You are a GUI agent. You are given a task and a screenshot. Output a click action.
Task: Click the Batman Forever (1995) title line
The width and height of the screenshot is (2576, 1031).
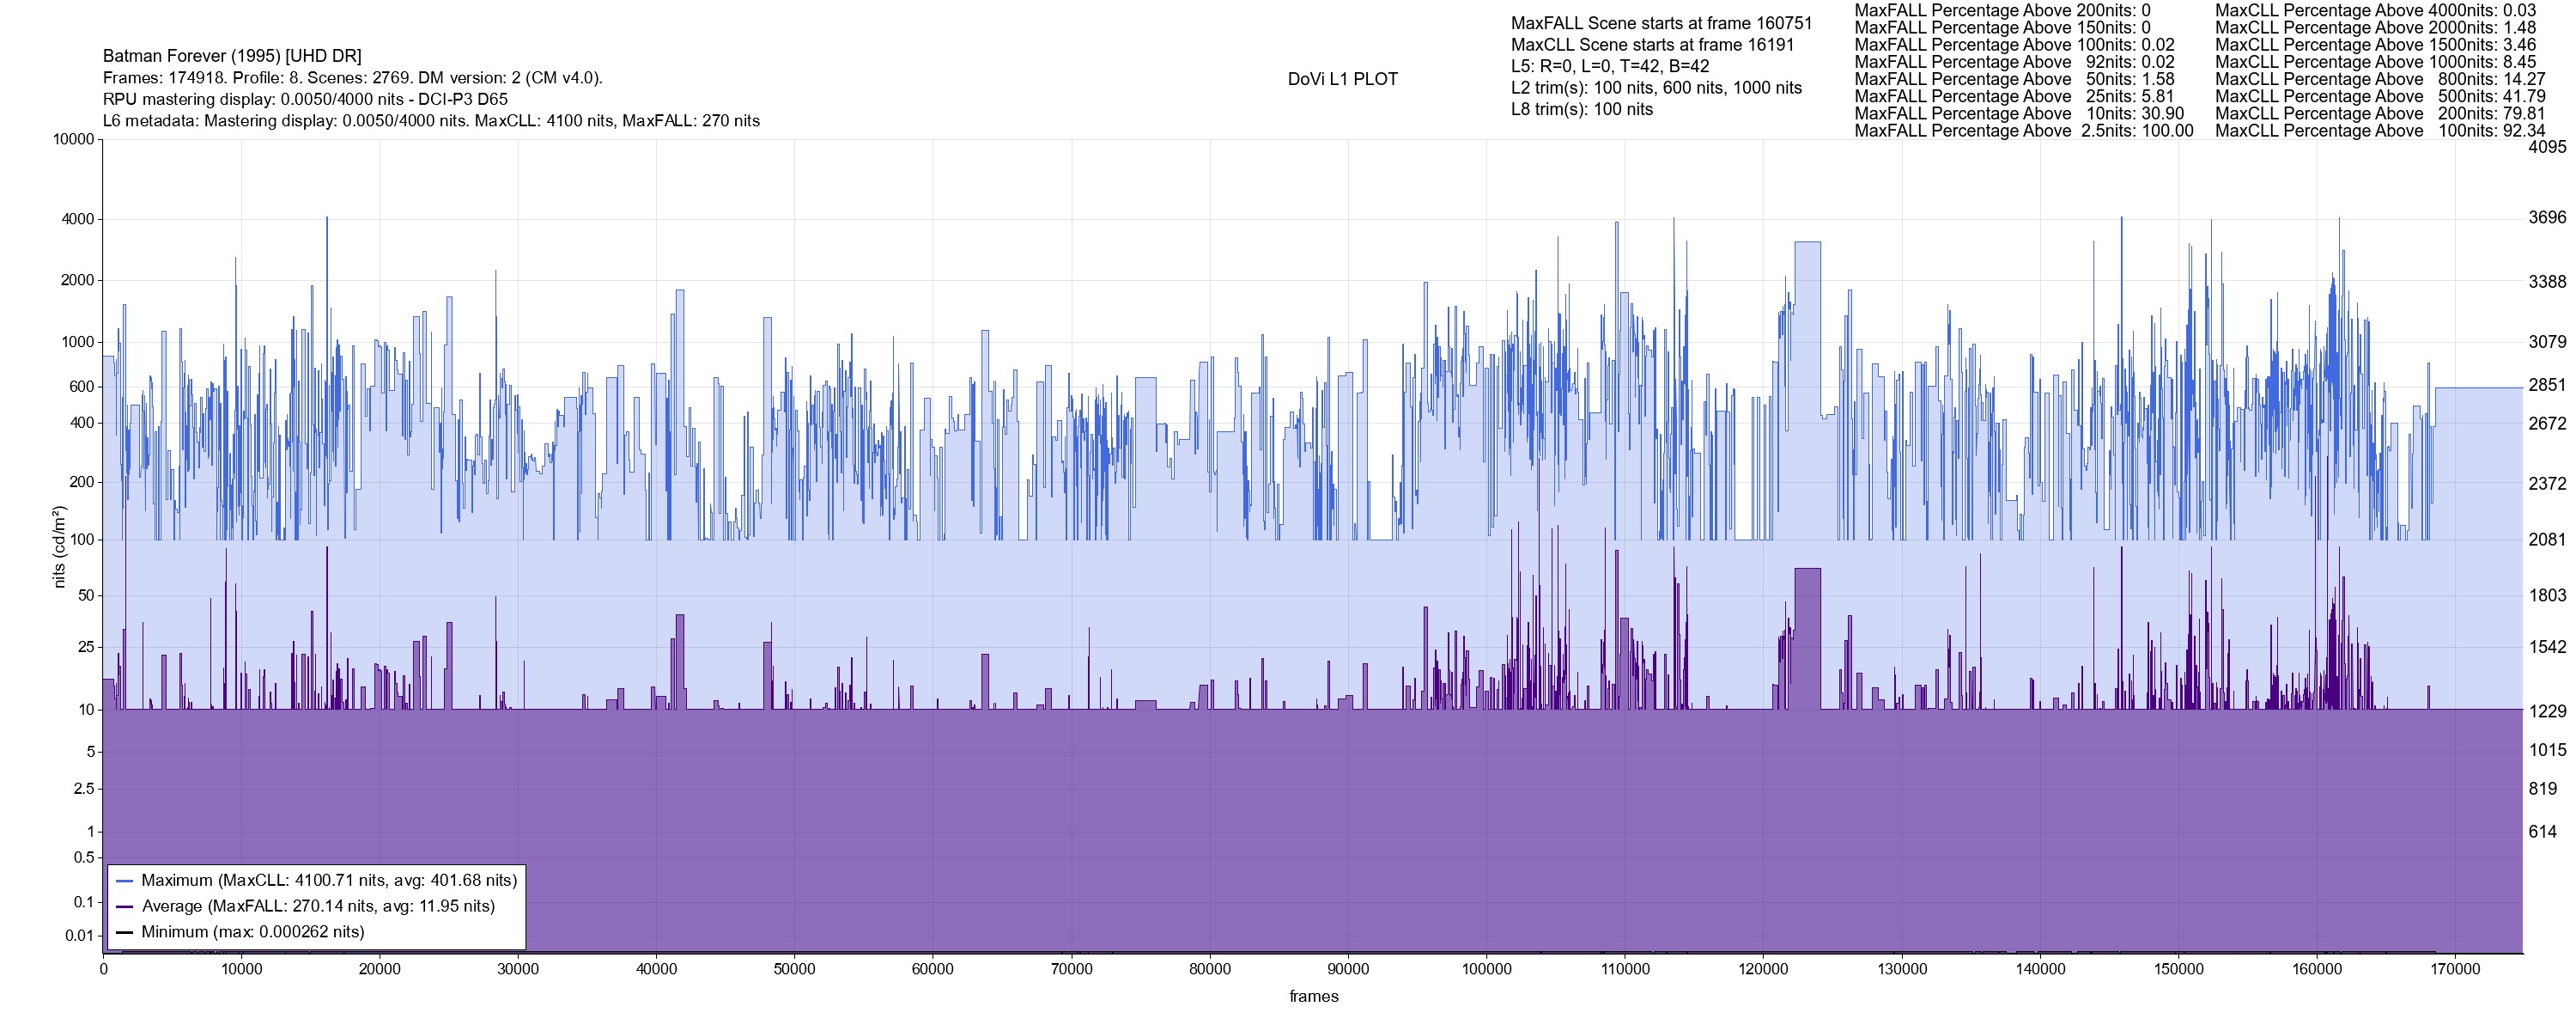coord(232,56)
